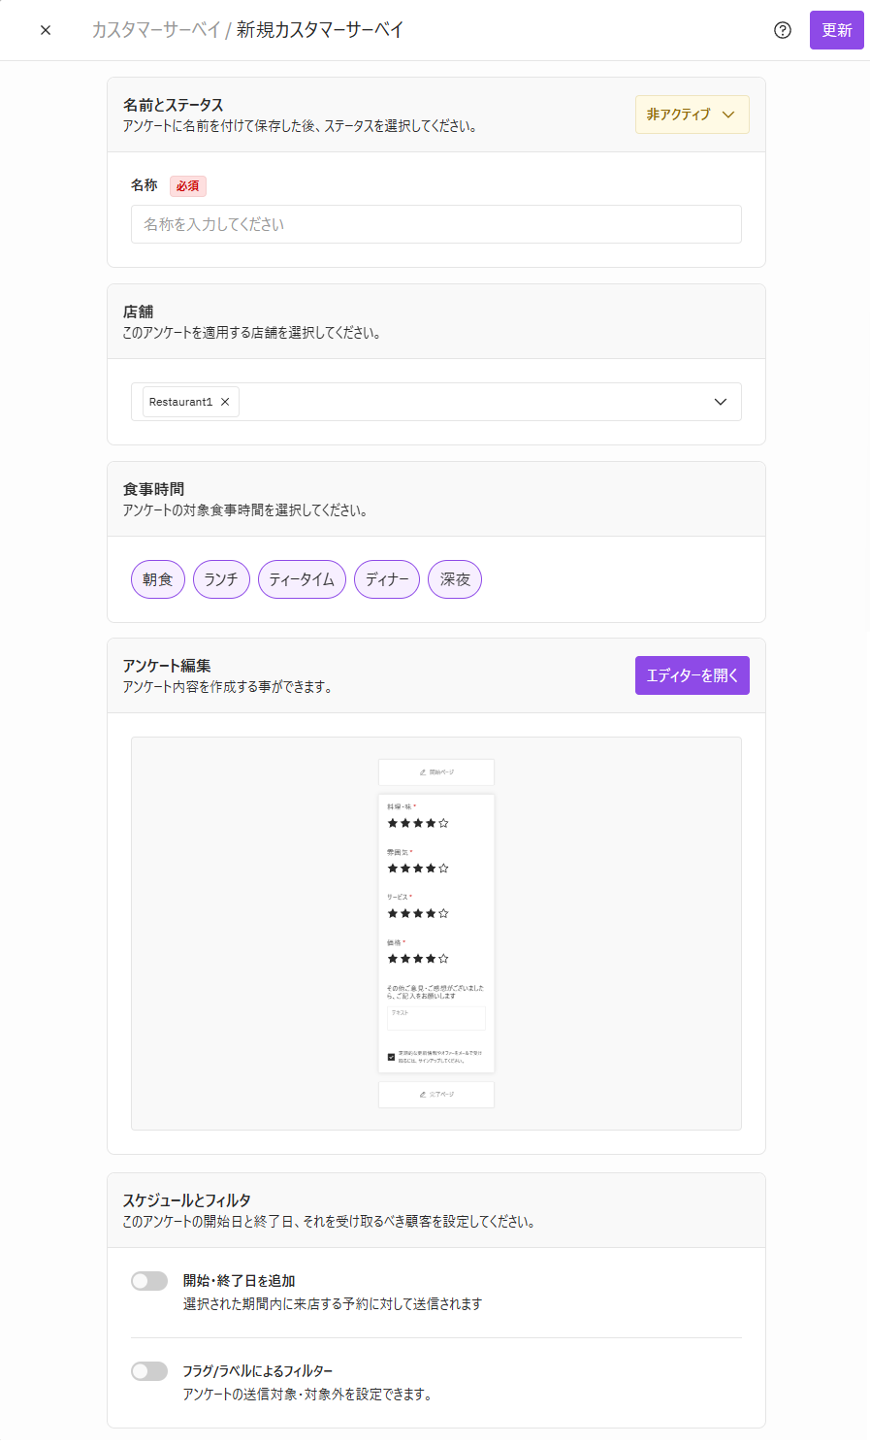Click the survey preview thumbnail
870x1445 pixels.
point(436,934)
